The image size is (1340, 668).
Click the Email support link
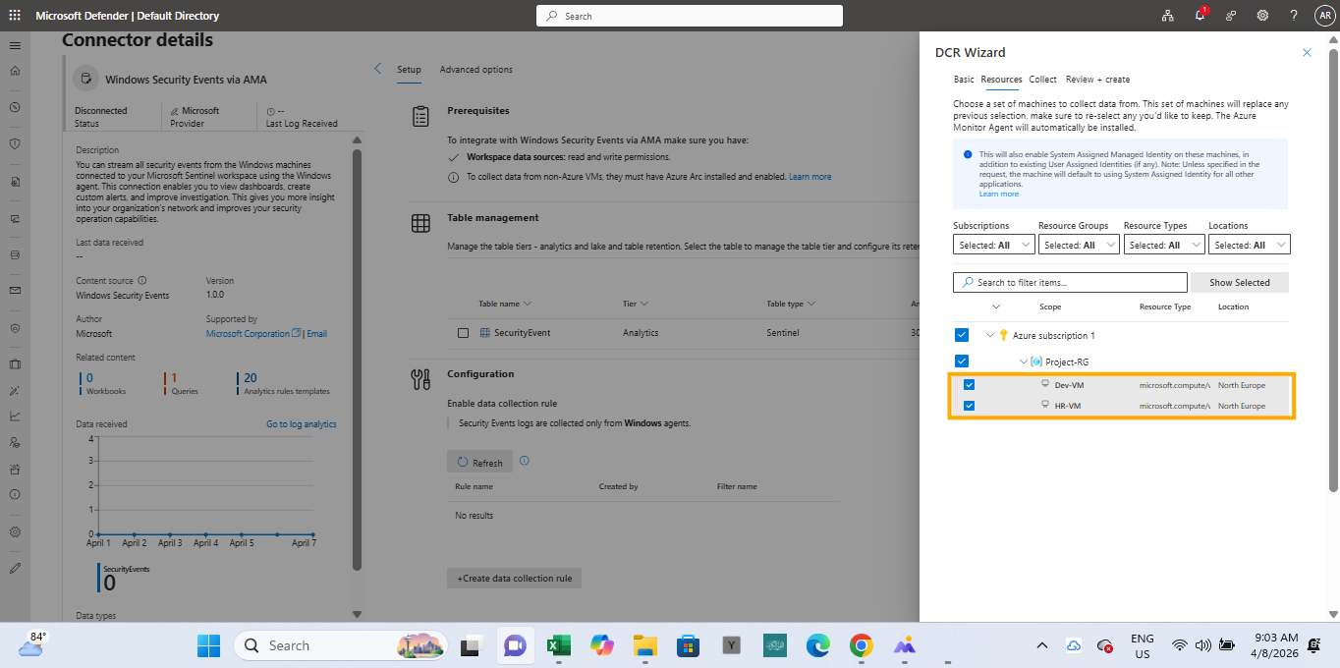coord(316,334)
